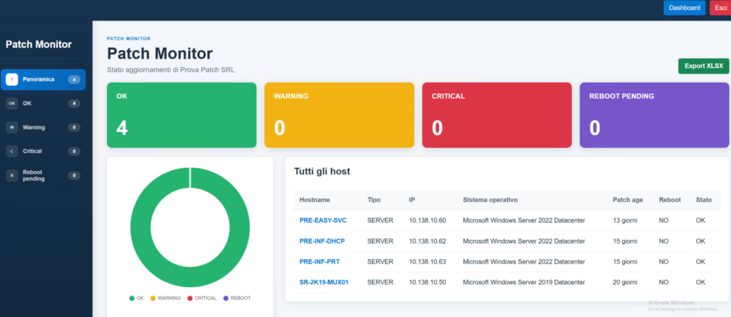The height and width of the screenshot is (317, 731).
Task: Export the report with Export XLSX
Action: pyautogui.click(x=703, y=66)
